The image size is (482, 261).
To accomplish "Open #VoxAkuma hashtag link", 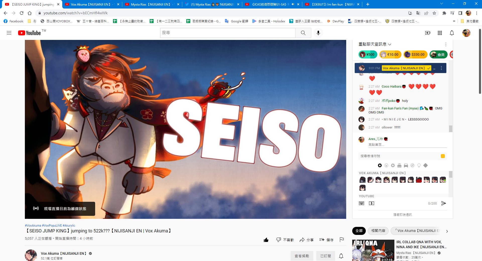I will pos(33,226).
